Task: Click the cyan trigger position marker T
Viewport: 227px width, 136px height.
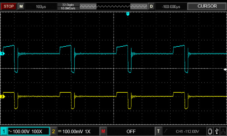Action: [x=128, y=14]
